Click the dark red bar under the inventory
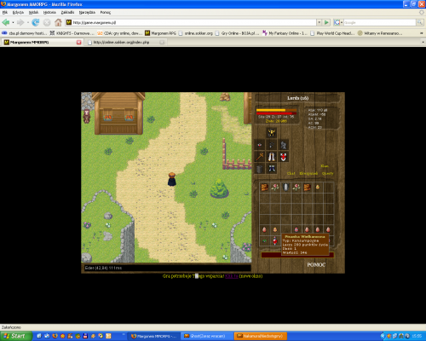Screen dimensions: 426x341 click(x=297, y=255)
